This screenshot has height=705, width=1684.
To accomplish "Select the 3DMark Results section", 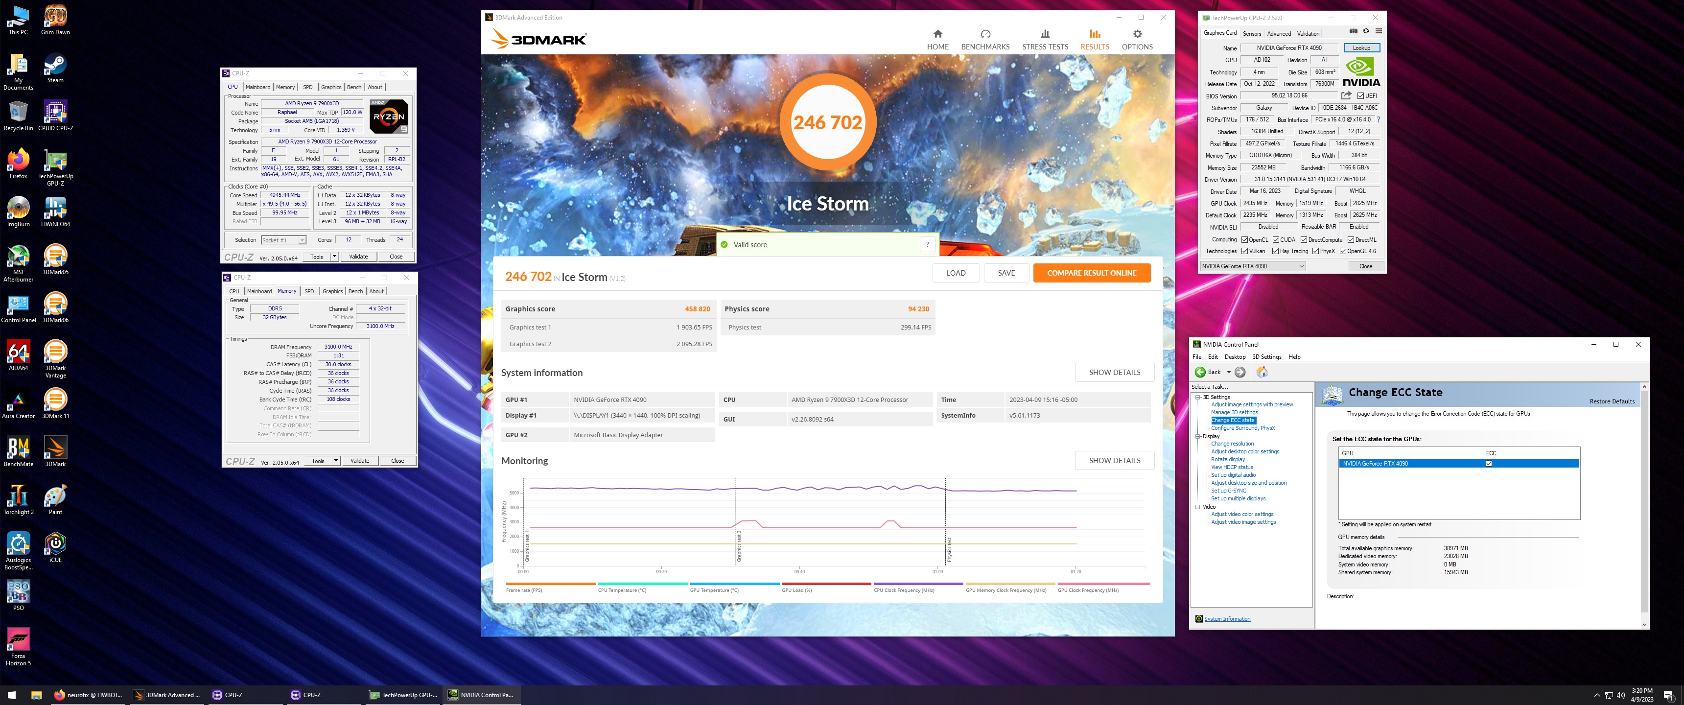I will click(x=1094, y=40).
